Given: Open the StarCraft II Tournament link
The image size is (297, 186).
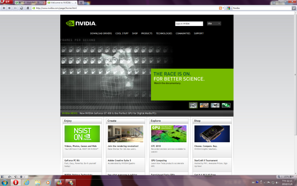Looking at the screenshot, I should click(x=206, y=160).
